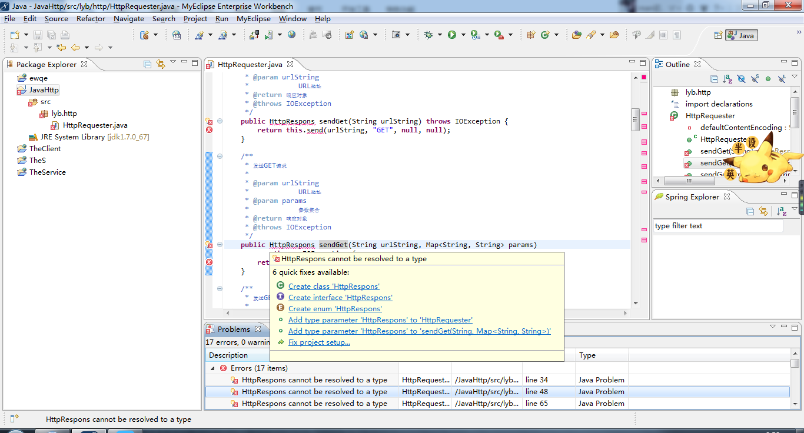Toggle Sort in Spring Explorer toolbar
The image size is (804, 433).
[x=782, y=212]
